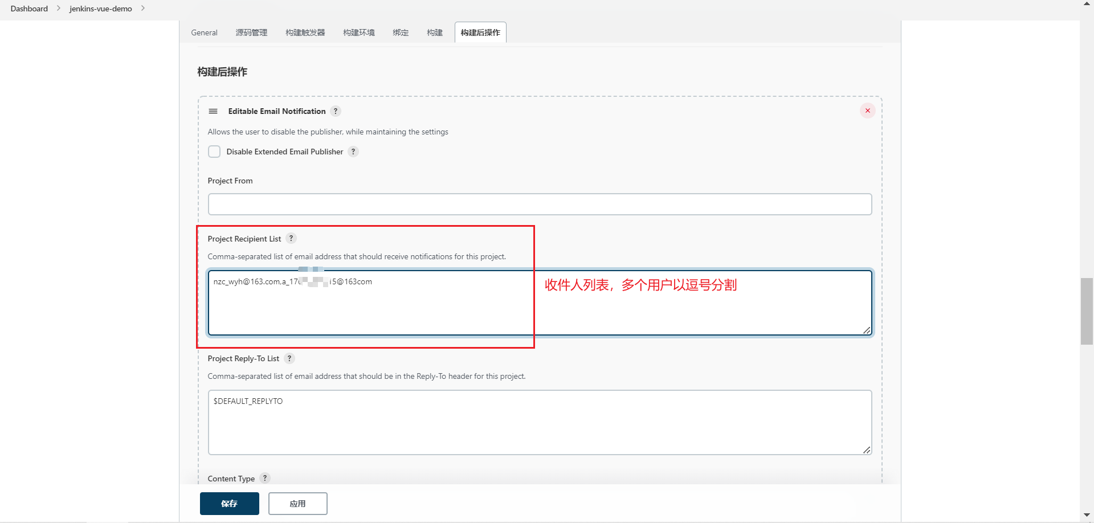Open help for Project Recipient List
Viewport: 1094px width, 523px height.
point(291,239)
